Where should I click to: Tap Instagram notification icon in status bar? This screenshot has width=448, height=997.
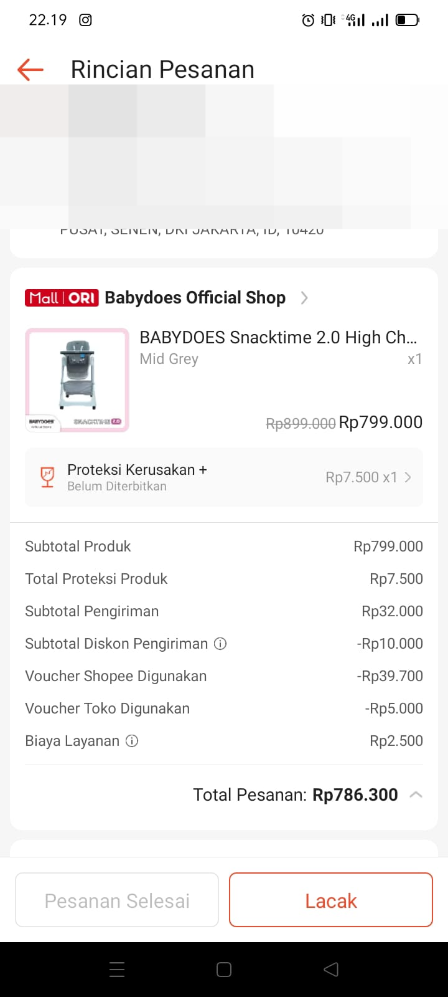pyautogui.click(x=85, y=20)
